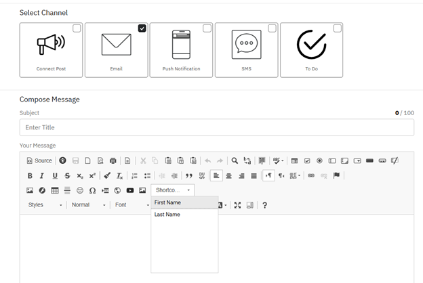Image resolution: width=423 pixels, height=283 pixels.
Task: Open the smiley emoticon picker
Action: click(x=80, y=191)
